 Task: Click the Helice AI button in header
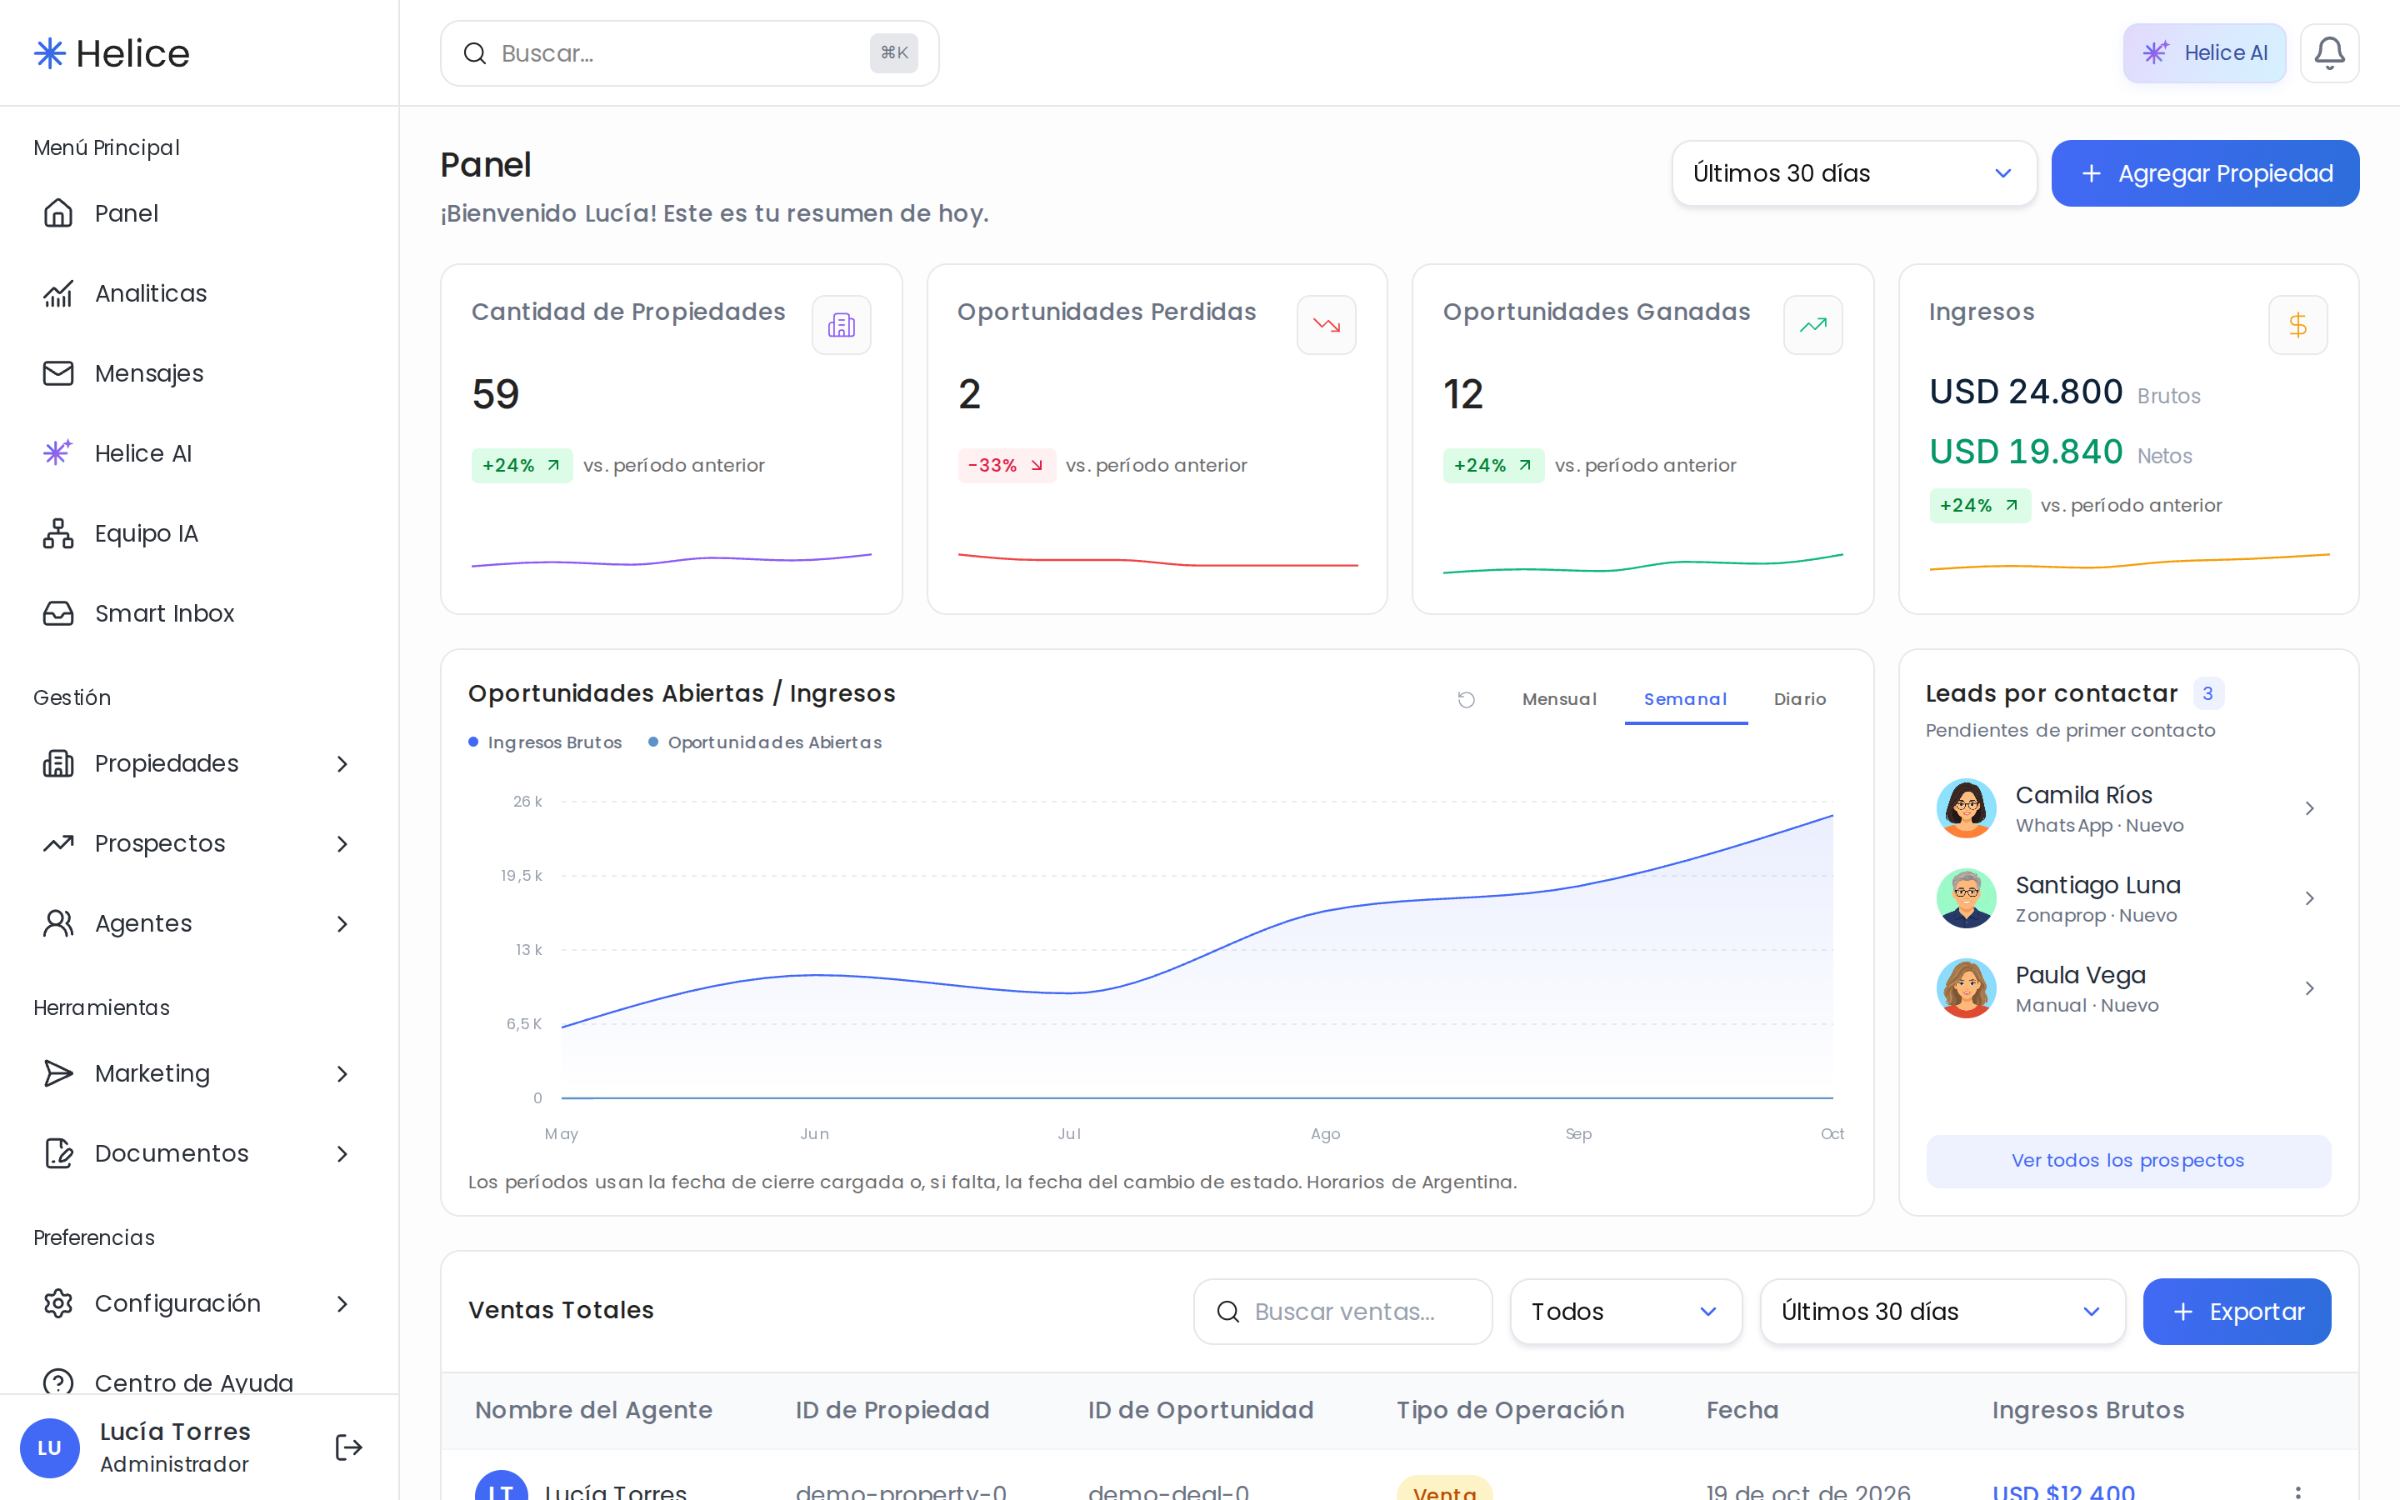[2203, 53]
